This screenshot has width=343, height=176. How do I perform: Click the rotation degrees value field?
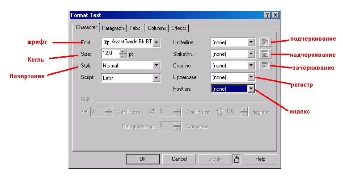coord(233,112)
